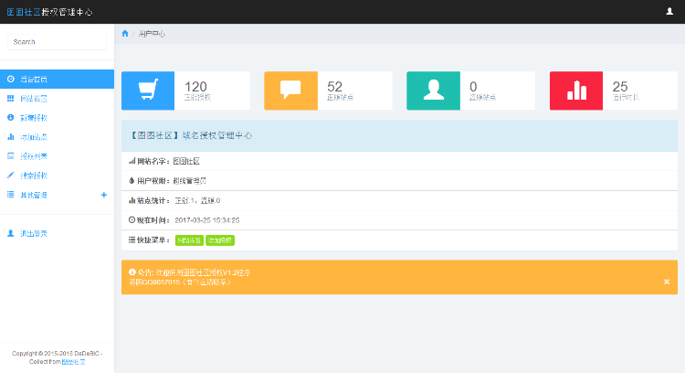Click the blue shopping cart tile icon
Screen dimensions: 685x373
coord(147,90)
